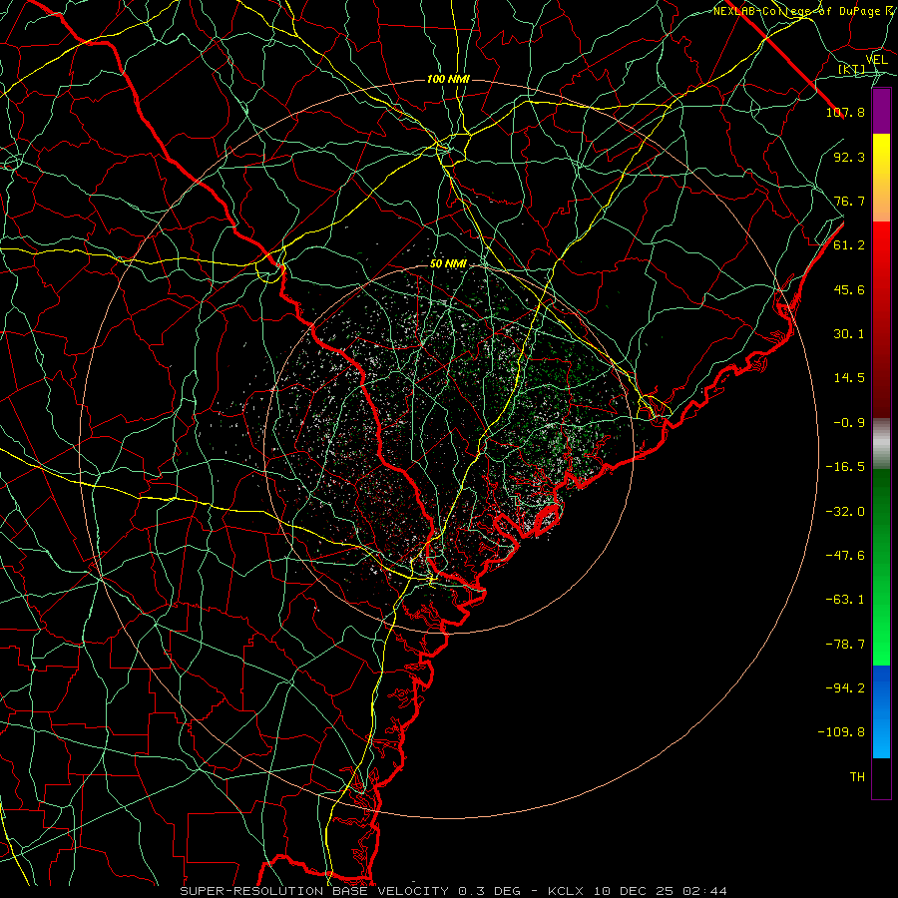
Task: Click the purple segment of velocity color bar
Action: pyautogui.click(x=881, y=112)
